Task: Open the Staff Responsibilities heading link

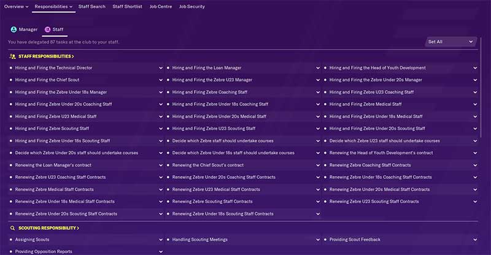Action: coord(46,56)
